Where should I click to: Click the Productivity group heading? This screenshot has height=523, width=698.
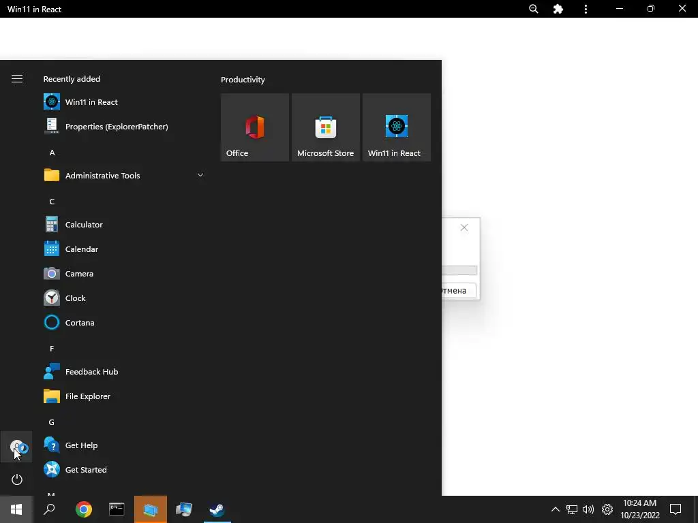click(x=243, y=80)
